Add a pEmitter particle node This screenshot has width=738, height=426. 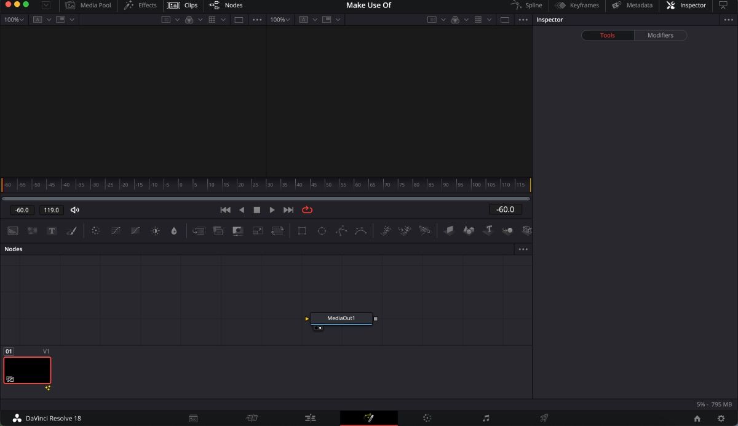click(386, 230)
